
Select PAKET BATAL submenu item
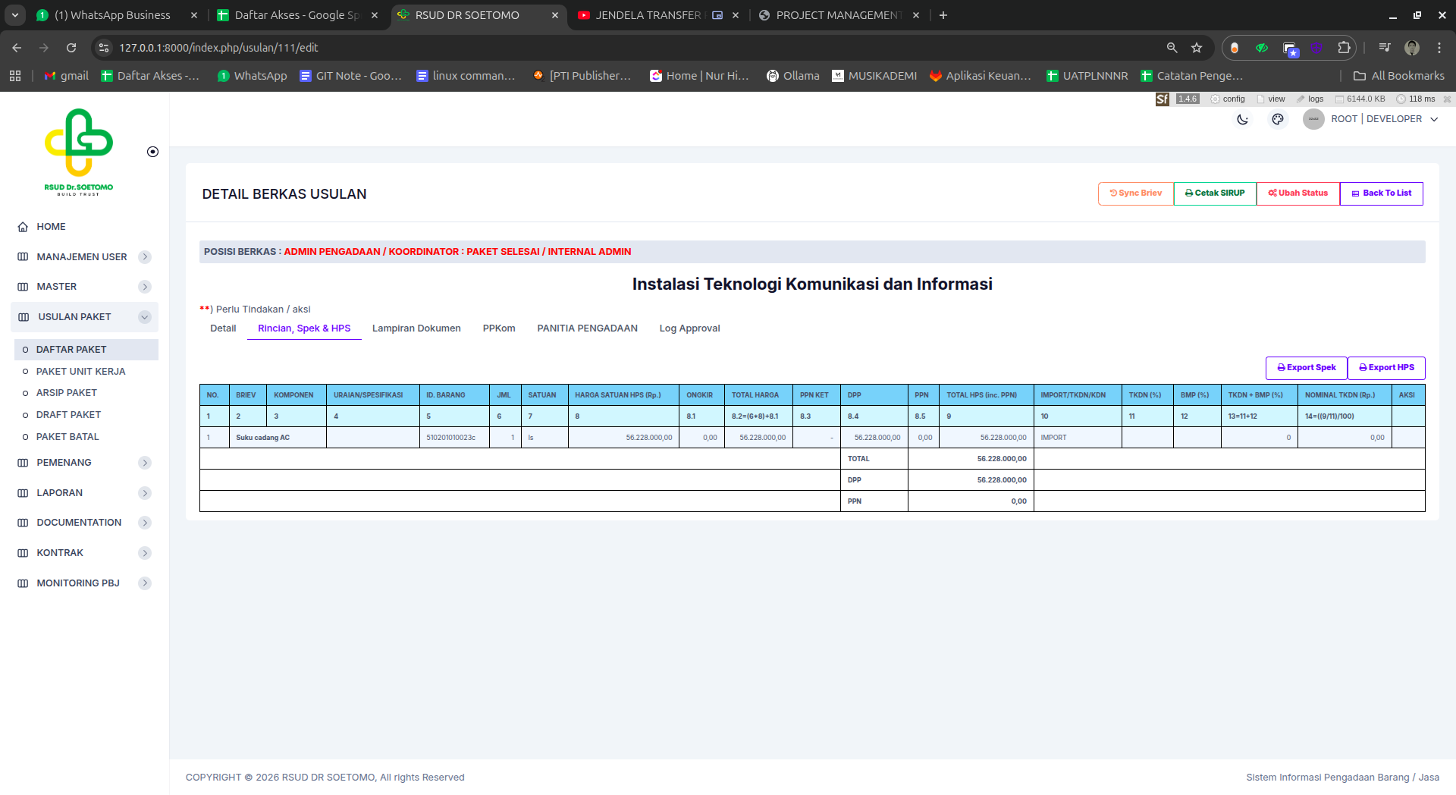coord(67,437)
